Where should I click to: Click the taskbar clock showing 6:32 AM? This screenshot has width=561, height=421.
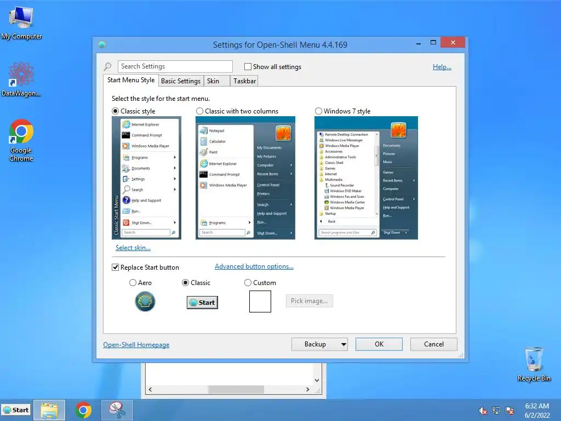pyautogui.click(x=537, y=411)
